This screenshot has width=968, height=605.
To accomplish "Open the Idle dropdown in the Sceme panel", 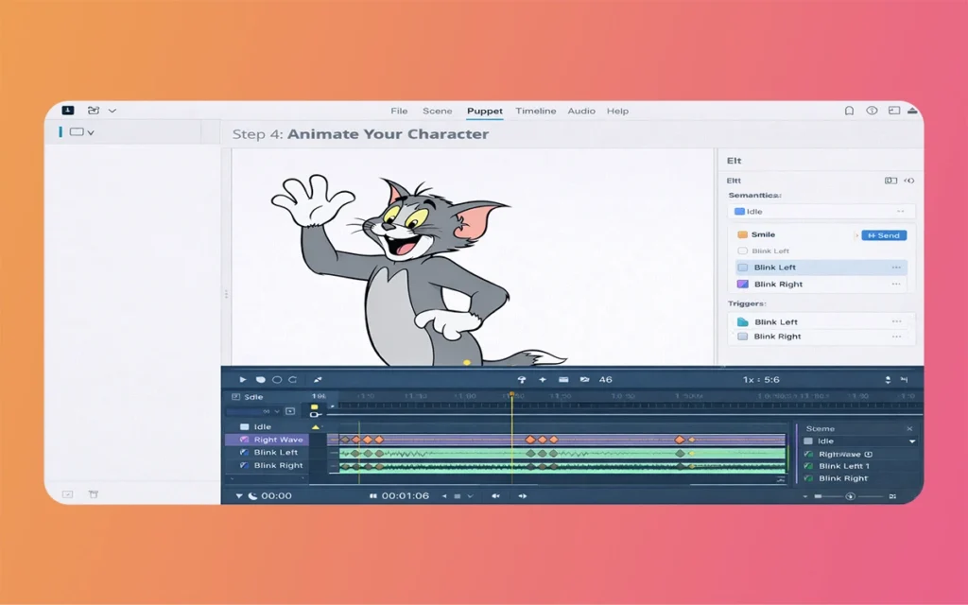I will [x=911, y=441].
